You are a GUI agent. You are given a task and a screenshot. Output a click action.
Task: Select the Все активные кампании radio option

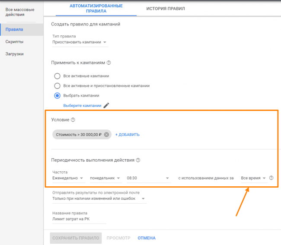(57, 76)
